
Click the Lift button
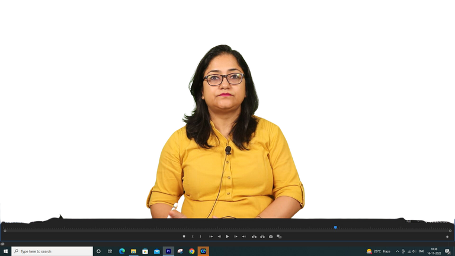point(254,236)
